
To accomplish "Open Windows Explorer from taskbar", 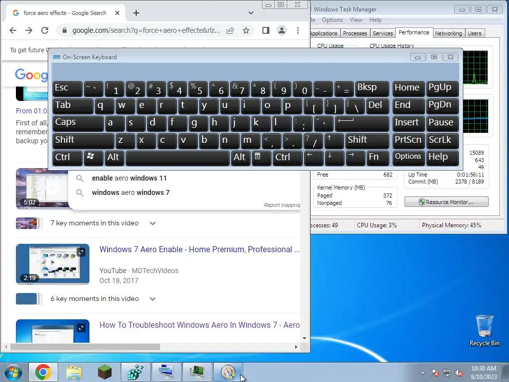I will point(74,372).
